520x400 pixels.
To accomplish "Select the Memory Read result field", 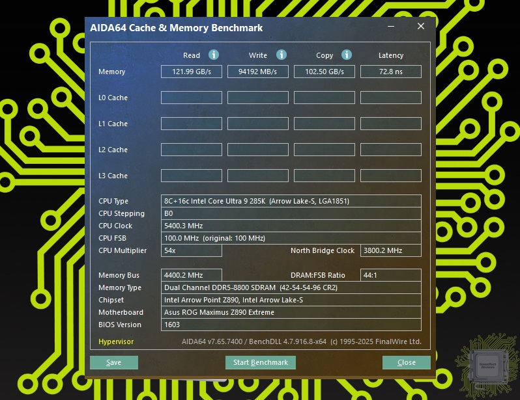I will (192, 72).
